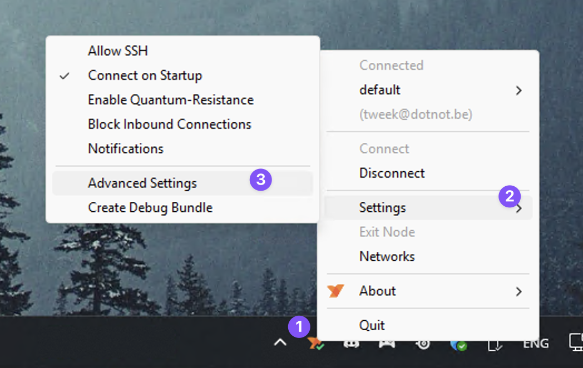The image size is (583, 368).
Task: Toggle the Allow SSH option
Action: click(182, 51)
